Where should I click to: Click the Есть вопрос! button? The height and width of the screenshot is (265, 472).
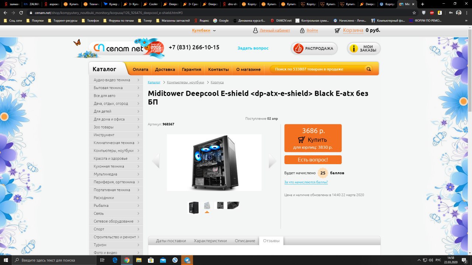(x=313, y=160)
